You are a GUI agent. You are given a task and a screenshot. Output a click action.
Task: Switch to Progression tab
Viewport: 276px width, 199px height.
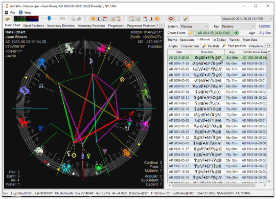(116, 26)
